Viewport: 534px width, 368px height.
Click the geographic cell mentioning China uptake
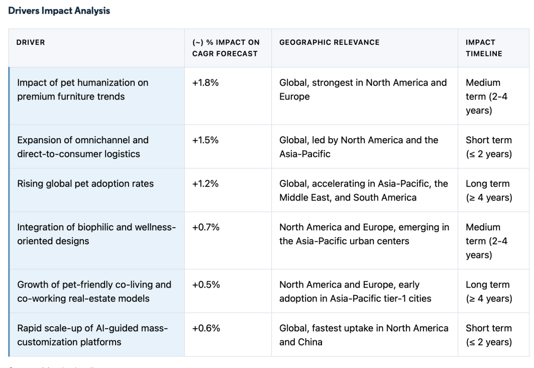click(364, 335)
